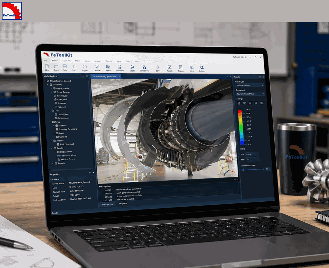Click the deformation scale value box

pos(267,169)
